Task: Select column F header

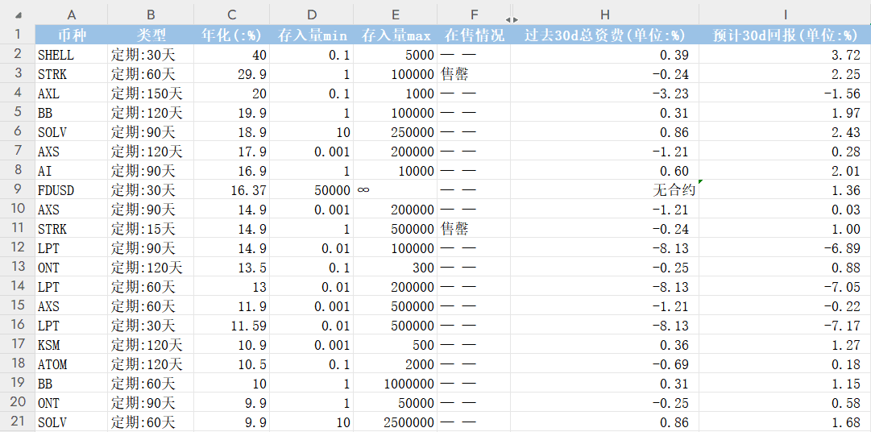Action: [x=474, y=15]
